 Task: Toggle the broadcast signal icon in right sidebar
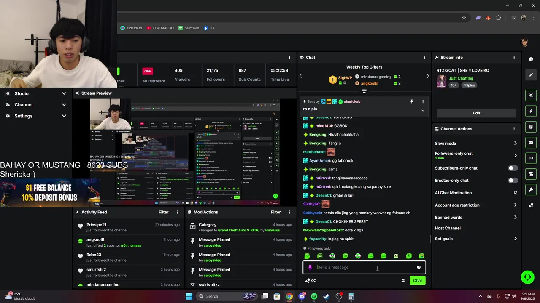pos(531,158)
